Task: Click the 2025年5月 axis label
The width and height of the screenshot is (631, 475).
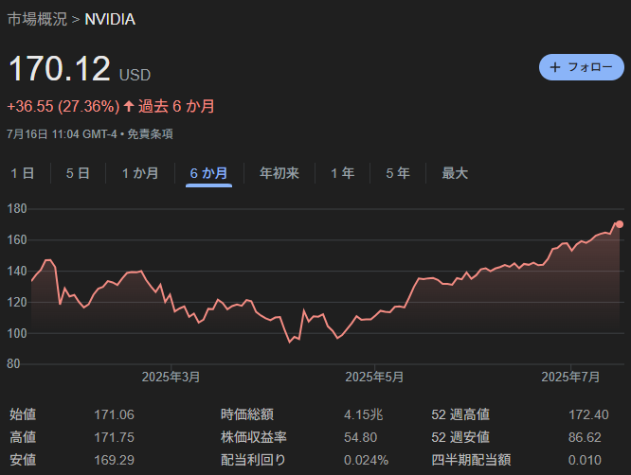Action: (374, 377)
